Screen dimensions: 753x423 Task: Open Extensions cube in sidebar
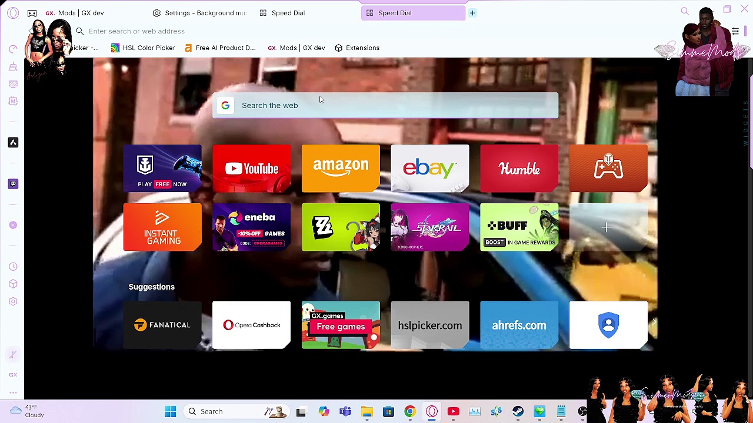click(x=13, y=284)
